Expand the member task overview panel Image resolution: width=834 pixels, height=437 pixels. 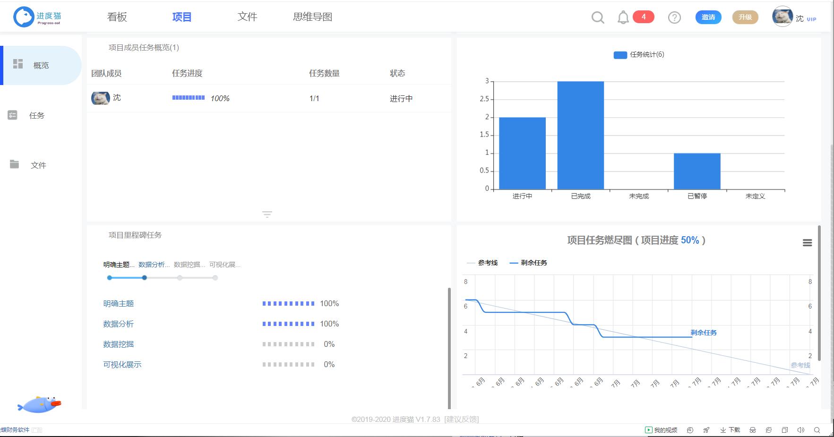(267, 214)
